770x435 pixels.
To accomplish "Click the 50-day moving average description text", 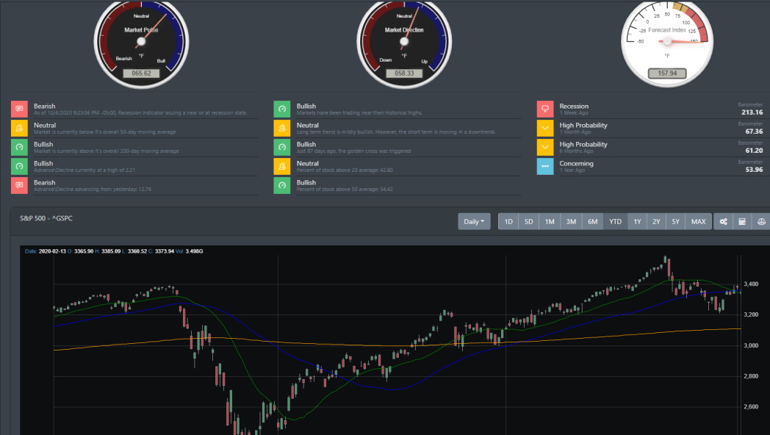I will coord(104,132).
